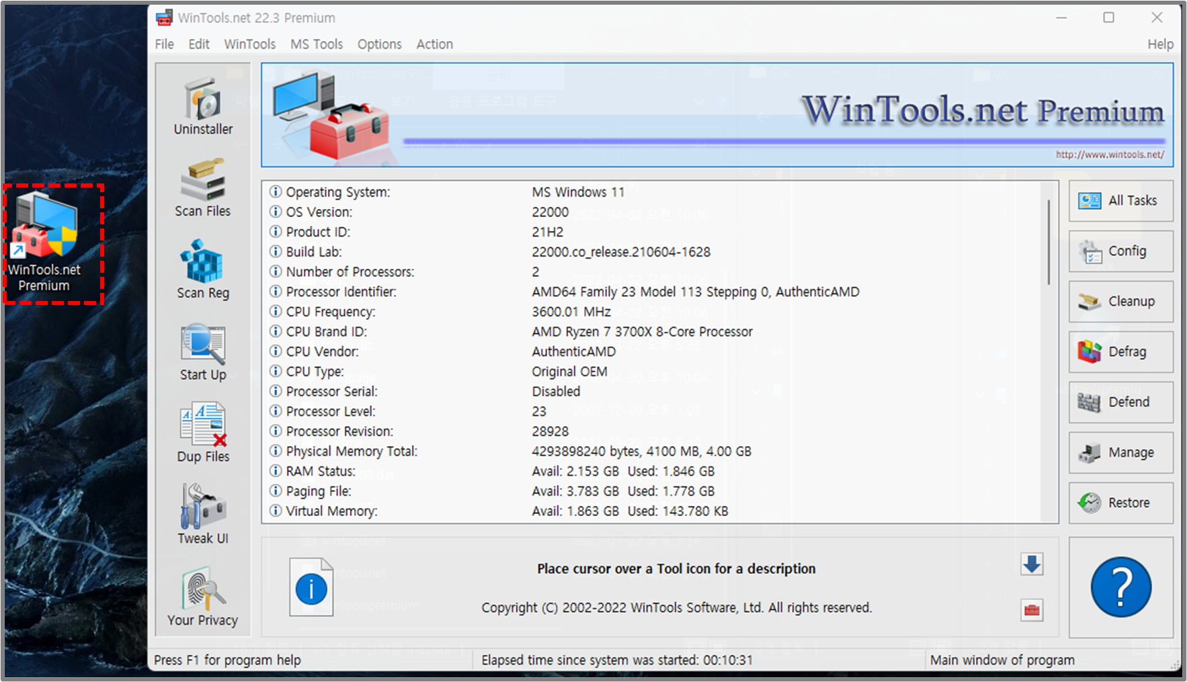1187x682 pixels.
Task: Open the MS Tools menu
Action: (x=317, y=44)
